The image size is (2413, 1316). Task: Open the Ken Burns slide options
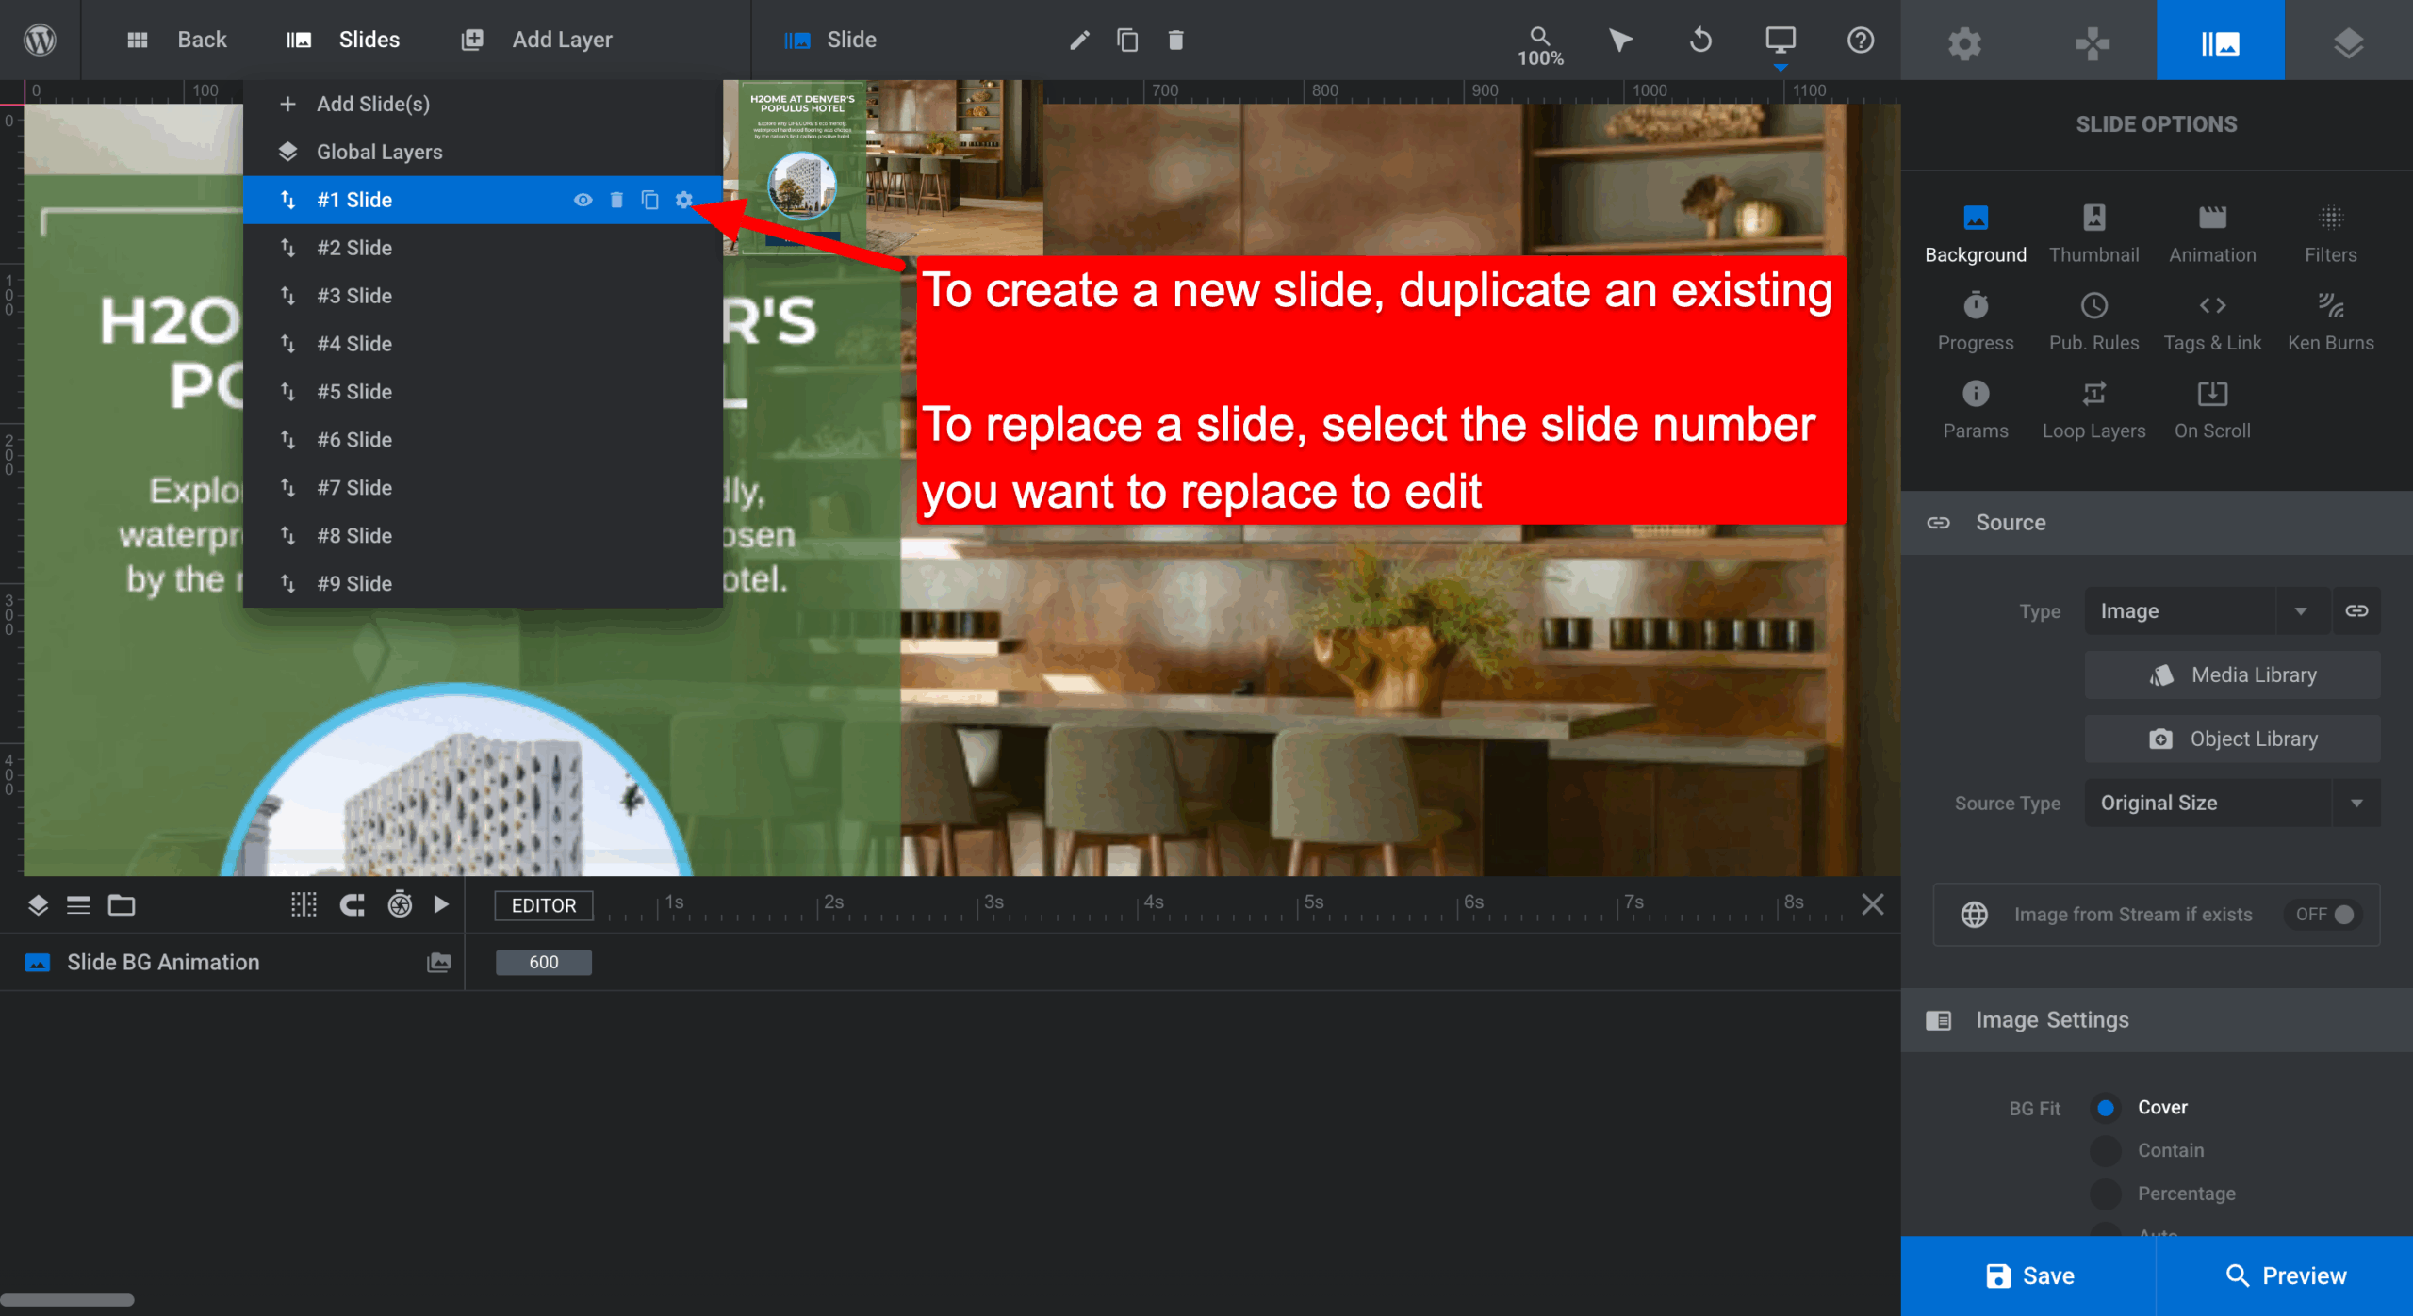tap(2330, 321)
